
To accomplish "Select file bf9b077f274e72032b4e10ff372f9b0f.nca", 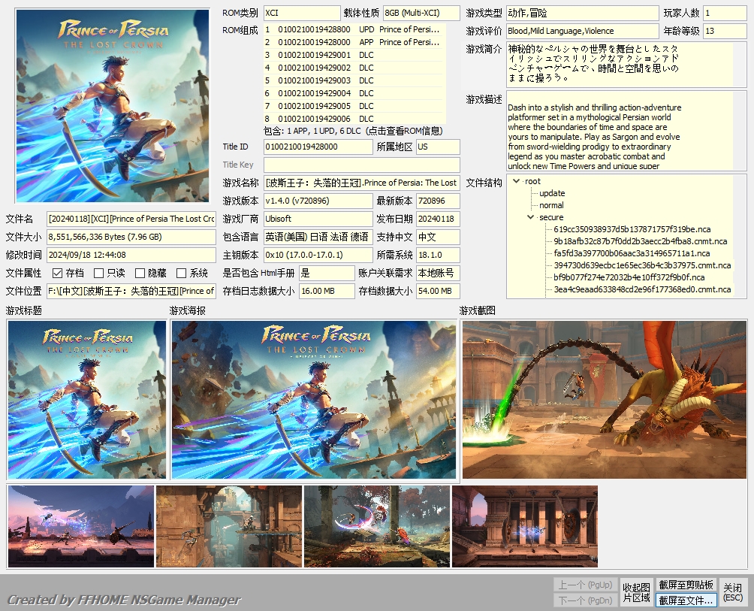I will pyautogui.click(x=629, y=277).
